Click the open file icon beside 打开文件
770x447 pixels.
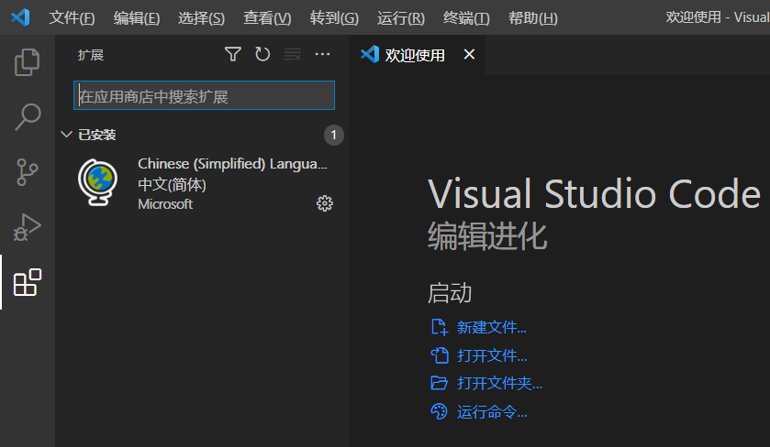click(439, 355)
